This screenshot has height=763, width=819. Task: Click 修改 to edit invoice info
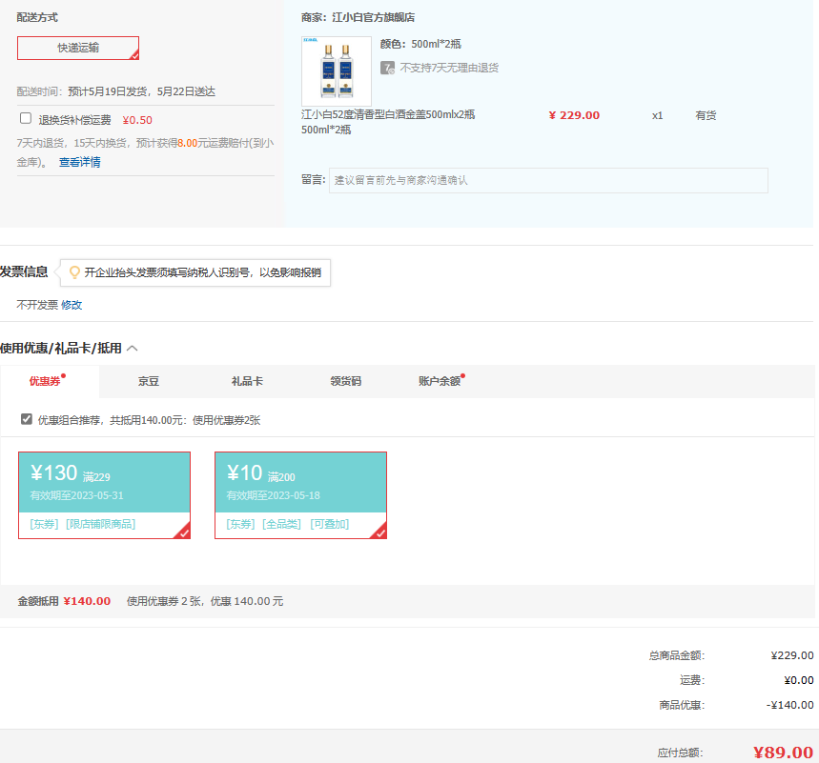[72, 305]
